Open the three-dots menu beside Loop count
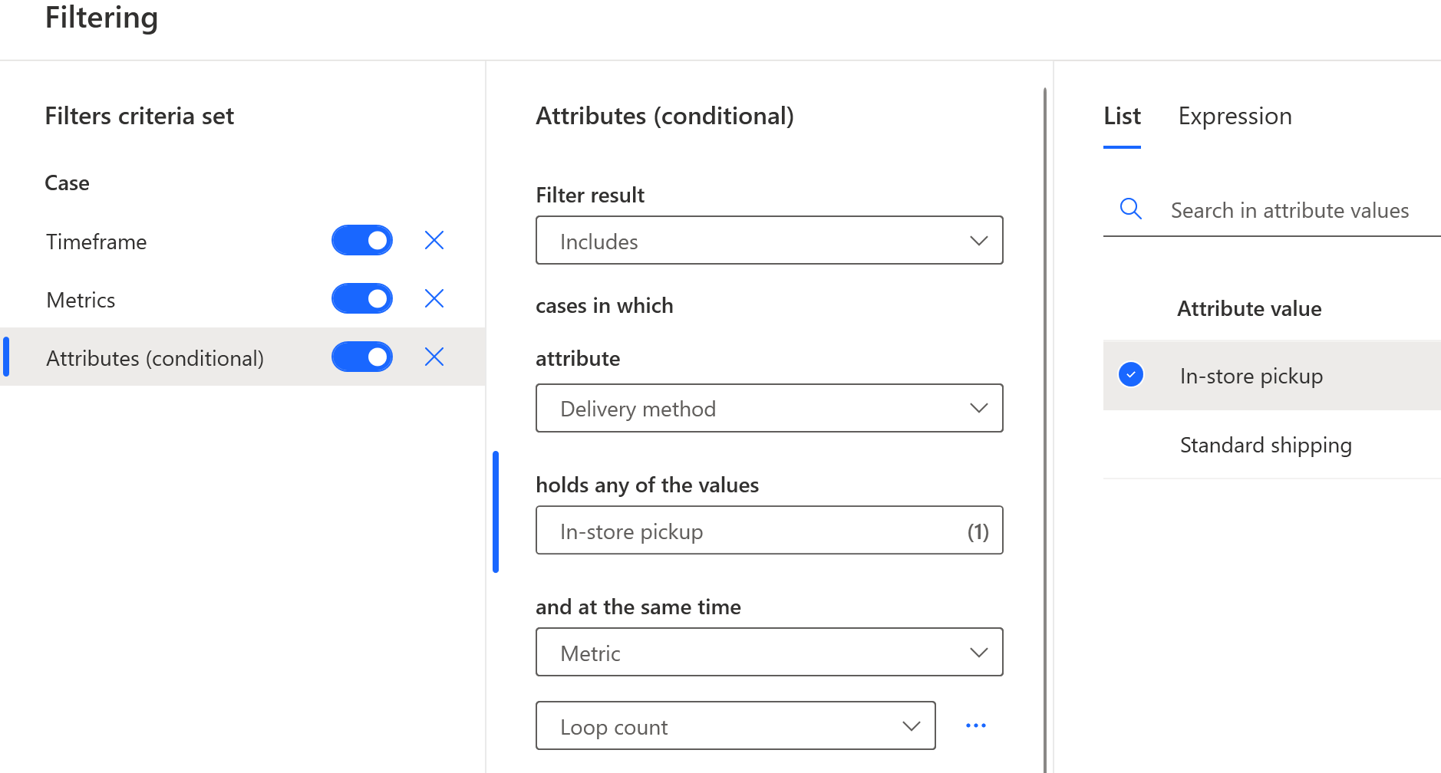Image resolution: width=1441 pixels, height=773 pixels. 976,725
